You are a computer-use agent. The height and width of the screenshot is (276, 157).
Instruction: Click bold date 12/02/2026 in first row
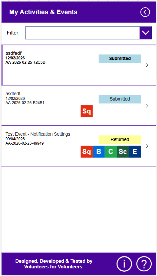[x=15, y=58]
